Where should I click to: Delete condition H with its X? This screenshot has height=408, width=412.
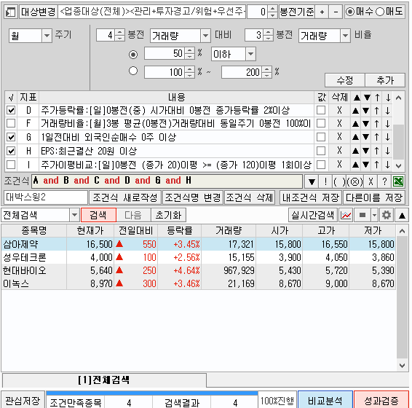tap(339, 151)
